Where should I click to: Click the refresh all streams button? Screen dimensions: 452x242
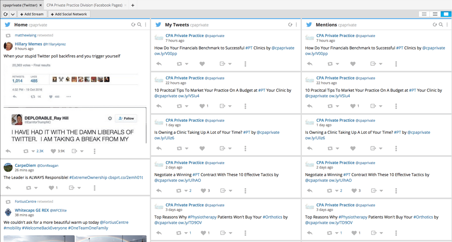click(5, 14)
